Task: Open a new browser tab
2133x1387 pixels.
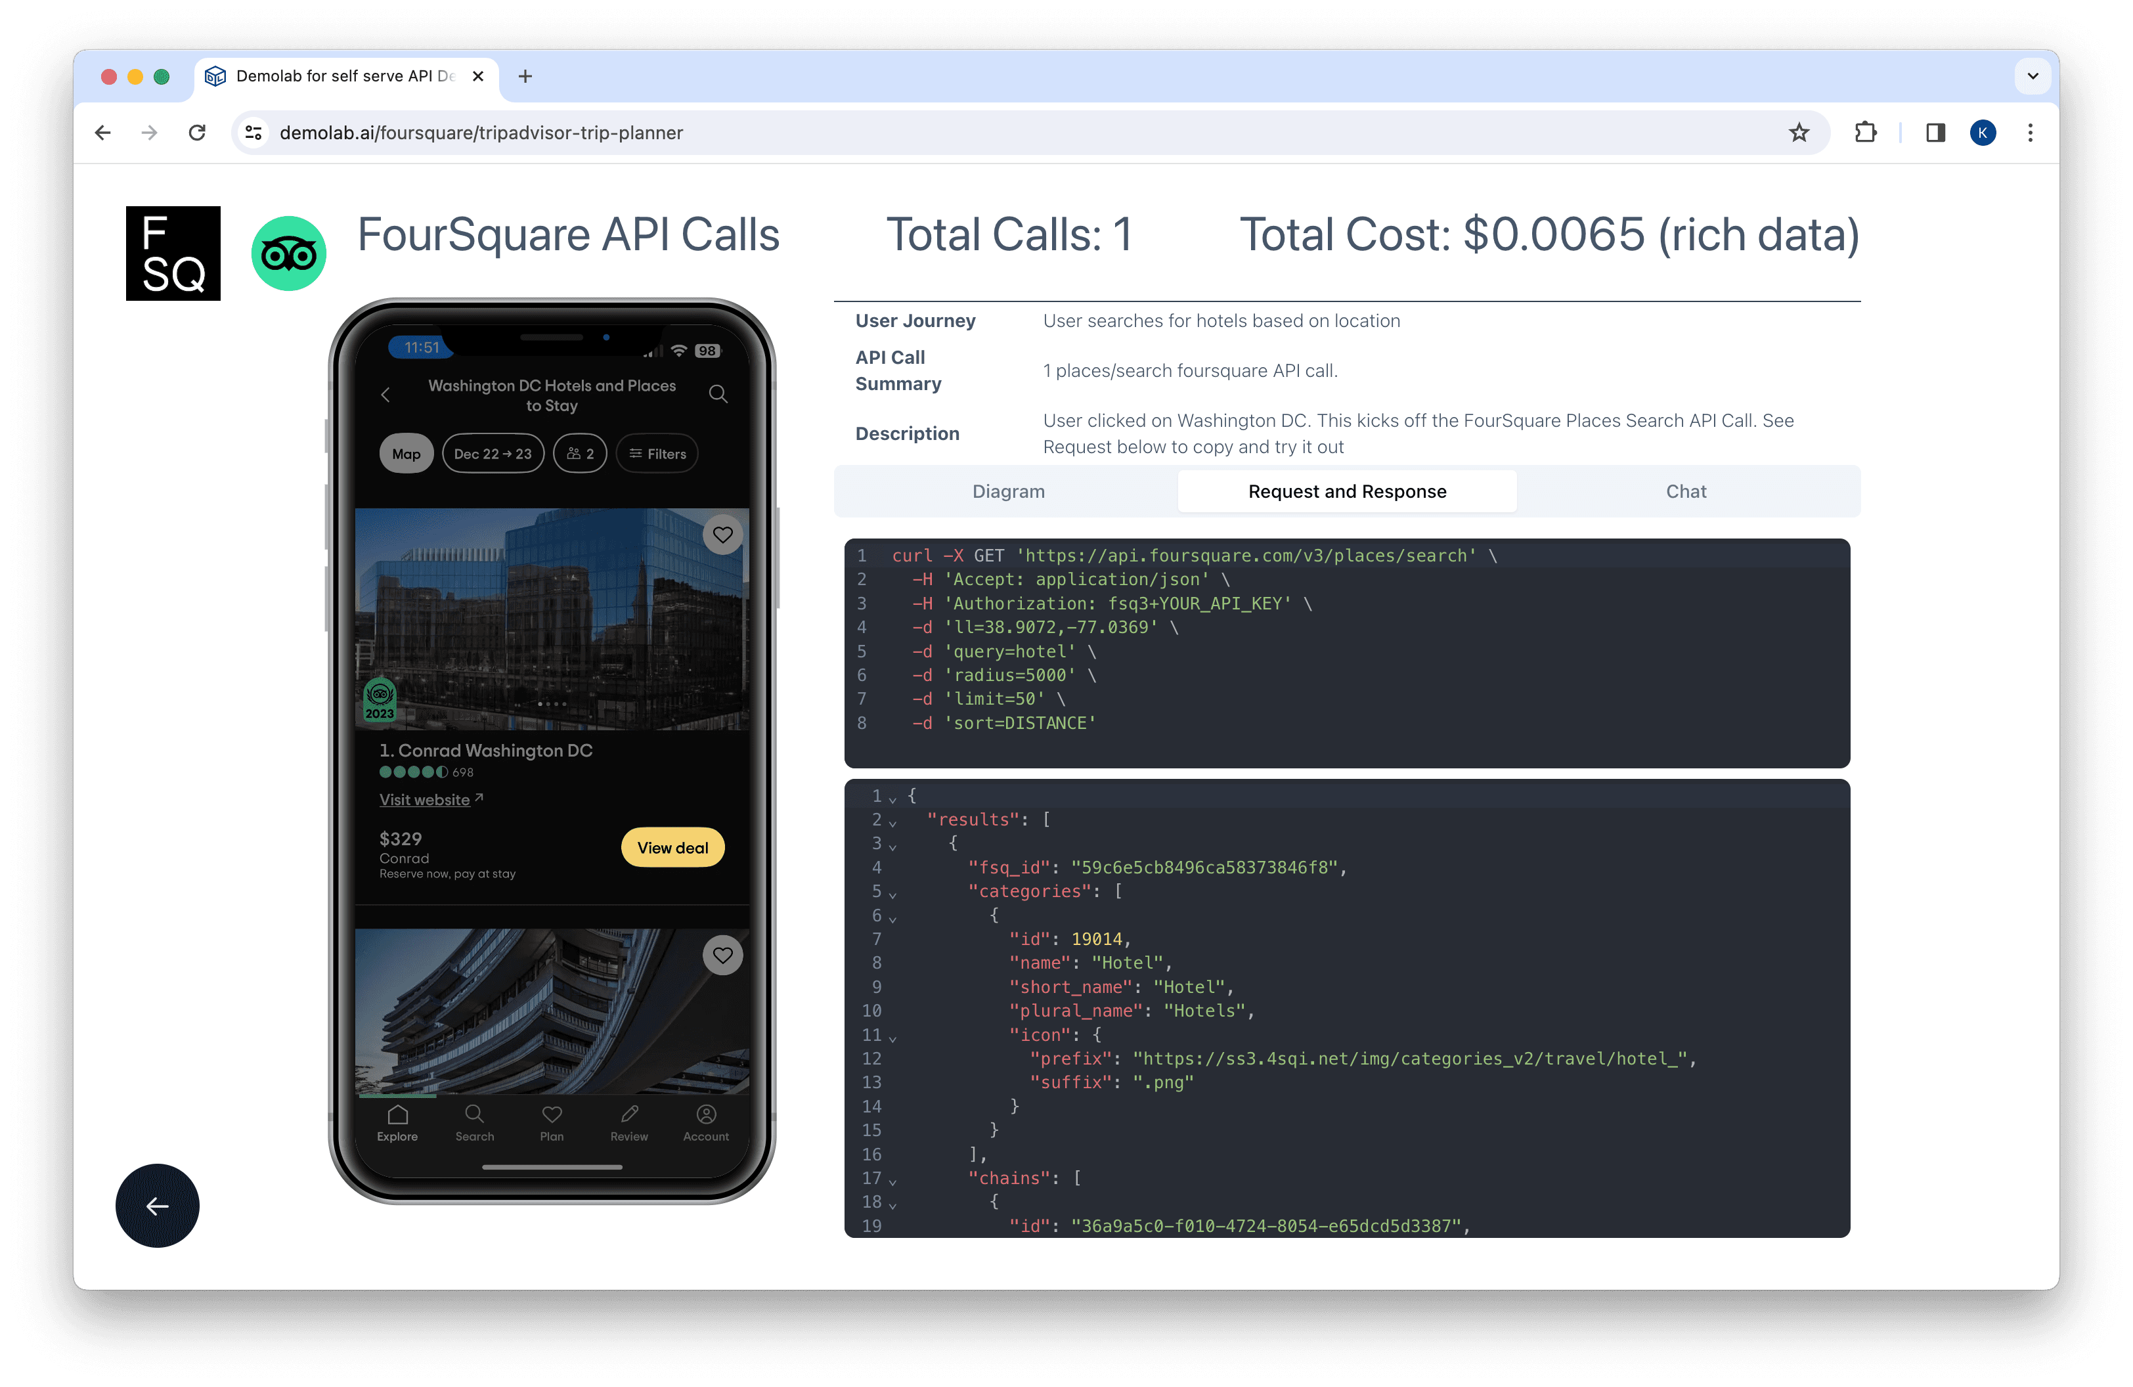Action: coord(525,76)
